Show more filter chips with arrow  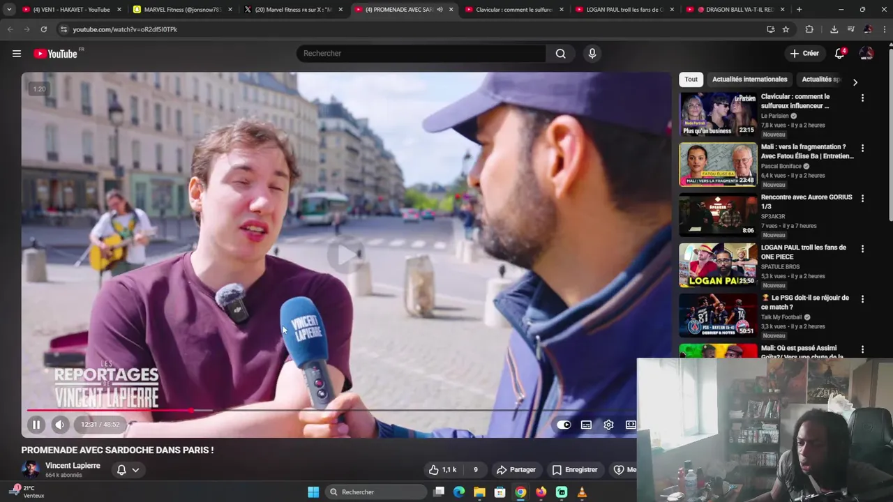click(x=855, y=82)
